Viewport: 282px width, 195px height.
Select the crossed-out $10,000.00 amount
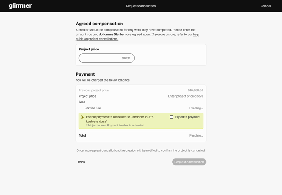pyautogui.click(x=195, y=90)
